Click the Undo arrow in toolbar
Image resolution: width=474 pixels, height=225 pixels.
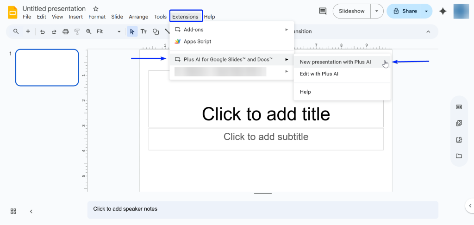coord(43,31)
